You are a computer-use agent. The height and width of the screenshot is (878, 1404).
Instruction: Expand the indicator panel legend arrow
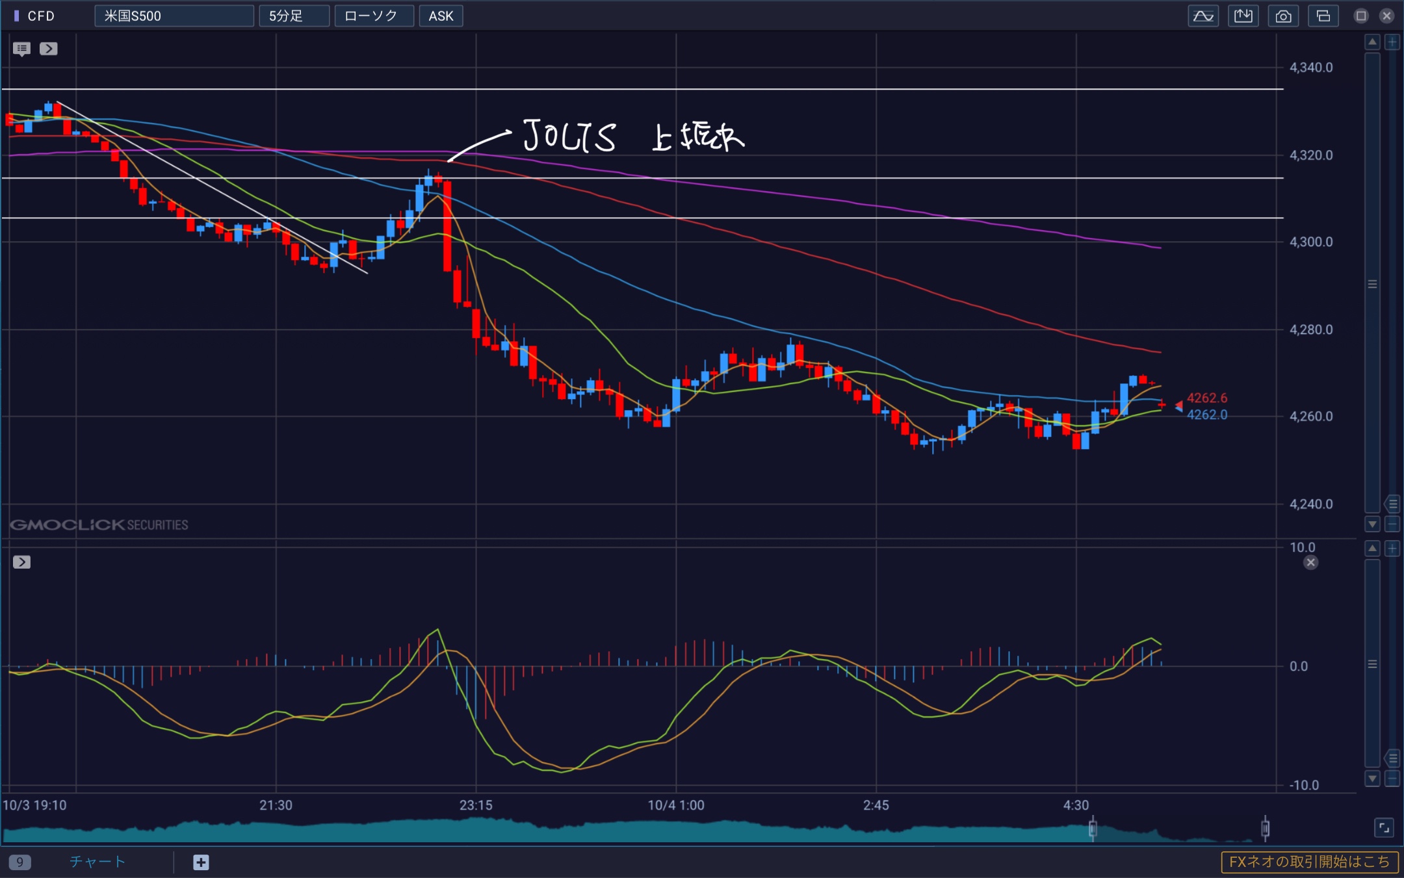click(21, 562)
